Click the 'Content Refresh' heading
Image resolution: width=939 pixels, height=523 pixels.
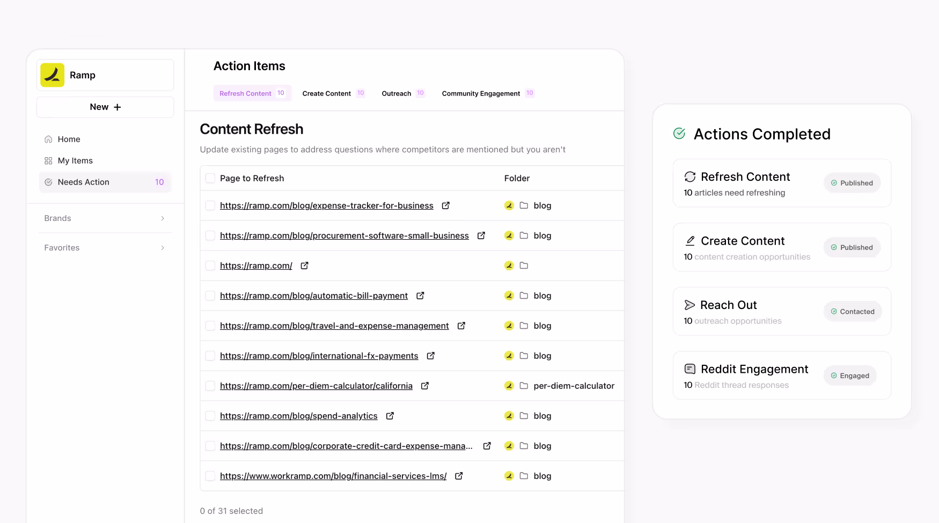pos(251,129)
